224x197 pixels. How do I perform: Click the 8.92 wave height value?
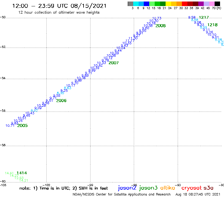[34, 110]
